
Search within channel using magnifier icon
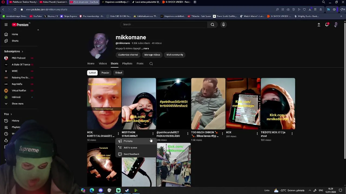click(x=151, y=64)
